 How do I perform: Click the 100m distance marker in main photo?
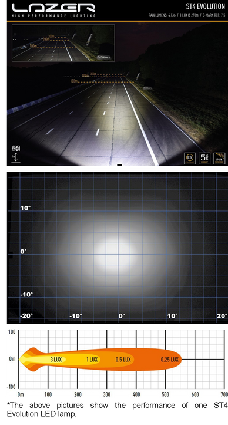[x=74, y=81]
